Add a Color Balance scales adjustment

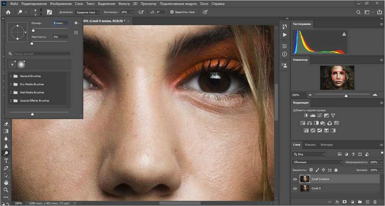click(309, 123)
